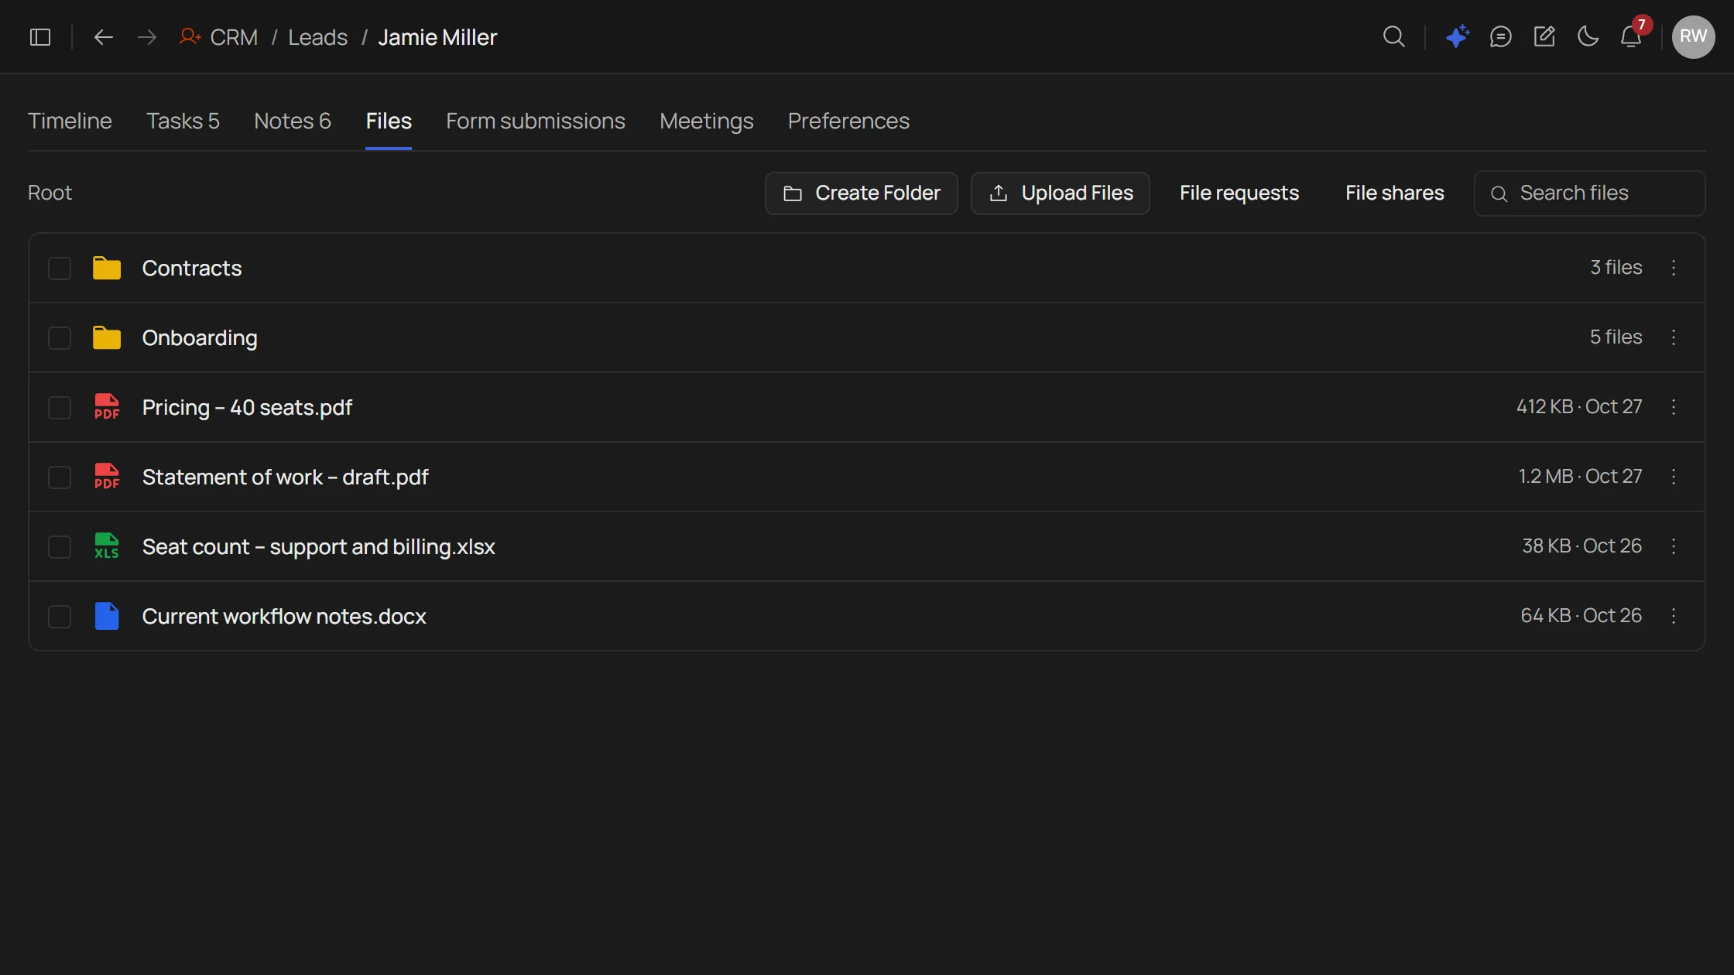The width and height of the screenshot is (1734, 975).
Task: Click the compose note pencil icon
Action: click(1544, 36)
